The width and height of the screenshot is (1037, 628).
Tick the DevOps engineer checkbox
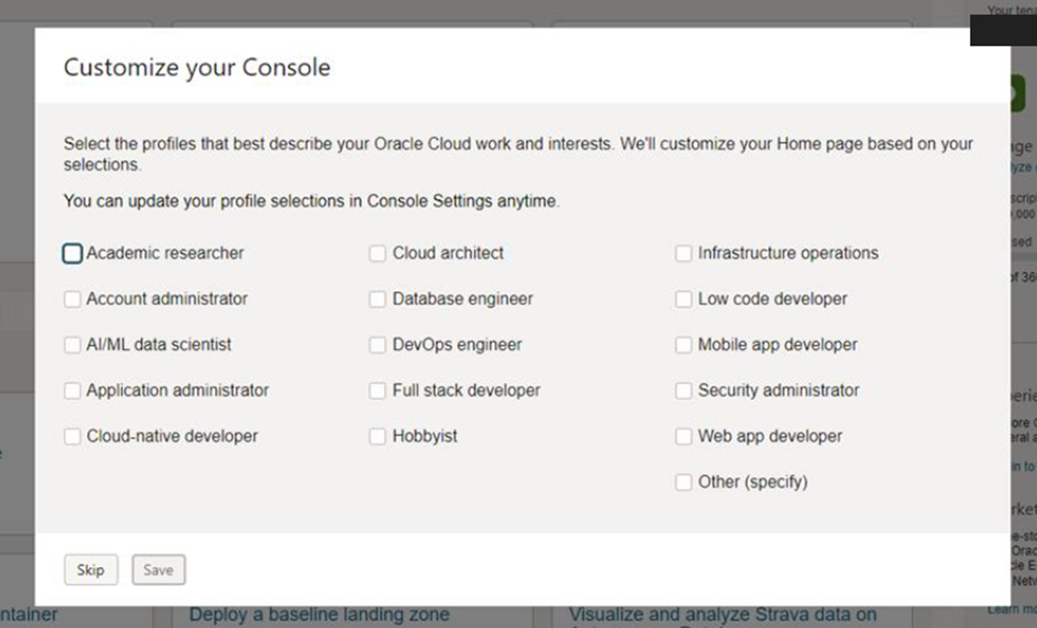coord(378,345)
